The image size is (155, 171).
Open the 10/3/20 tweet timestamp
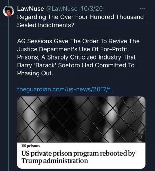(92, 9)
